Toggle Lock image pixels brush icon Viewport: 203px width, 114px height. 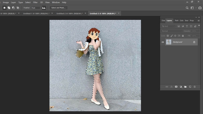[x=172, y=36]
